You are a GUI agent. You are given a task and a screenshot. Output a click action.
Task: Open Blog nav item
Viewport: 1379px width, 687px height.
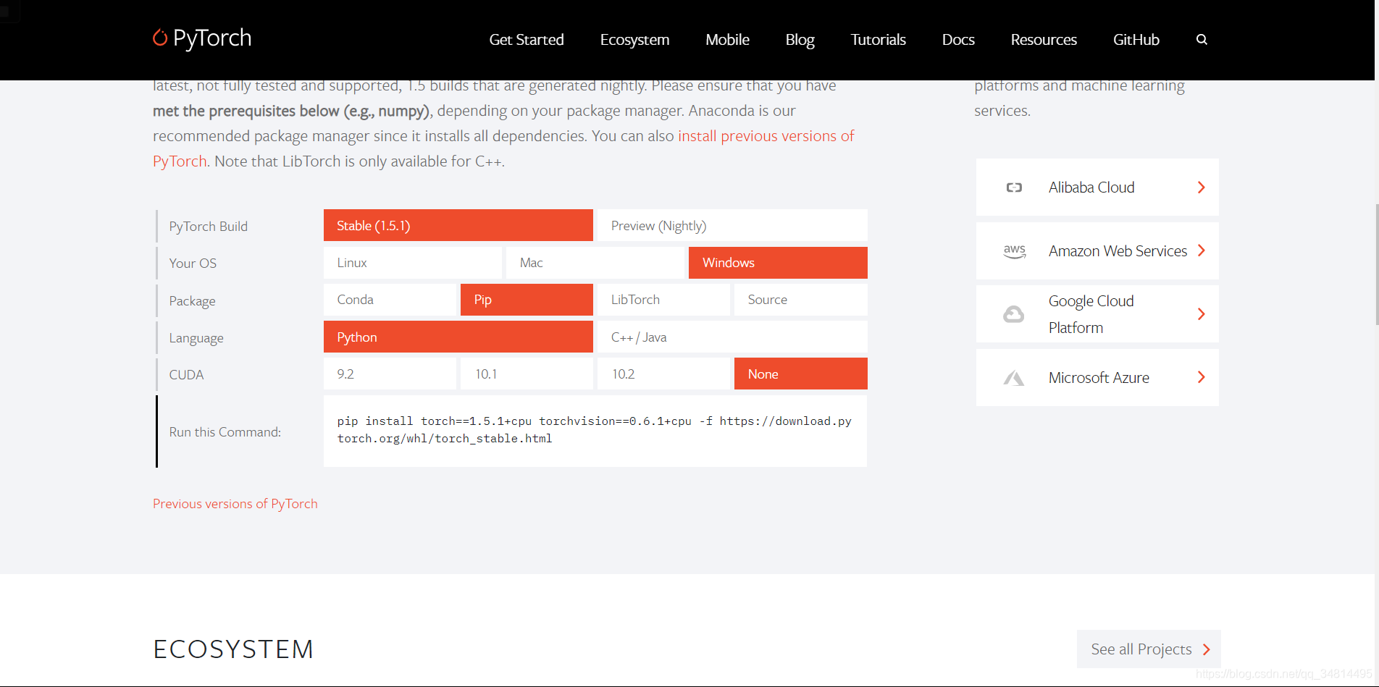pos(800,40)
